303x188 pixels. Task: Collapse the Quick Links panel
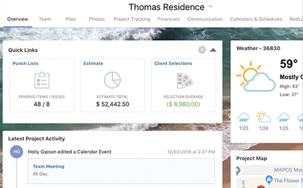coord(213,50)
